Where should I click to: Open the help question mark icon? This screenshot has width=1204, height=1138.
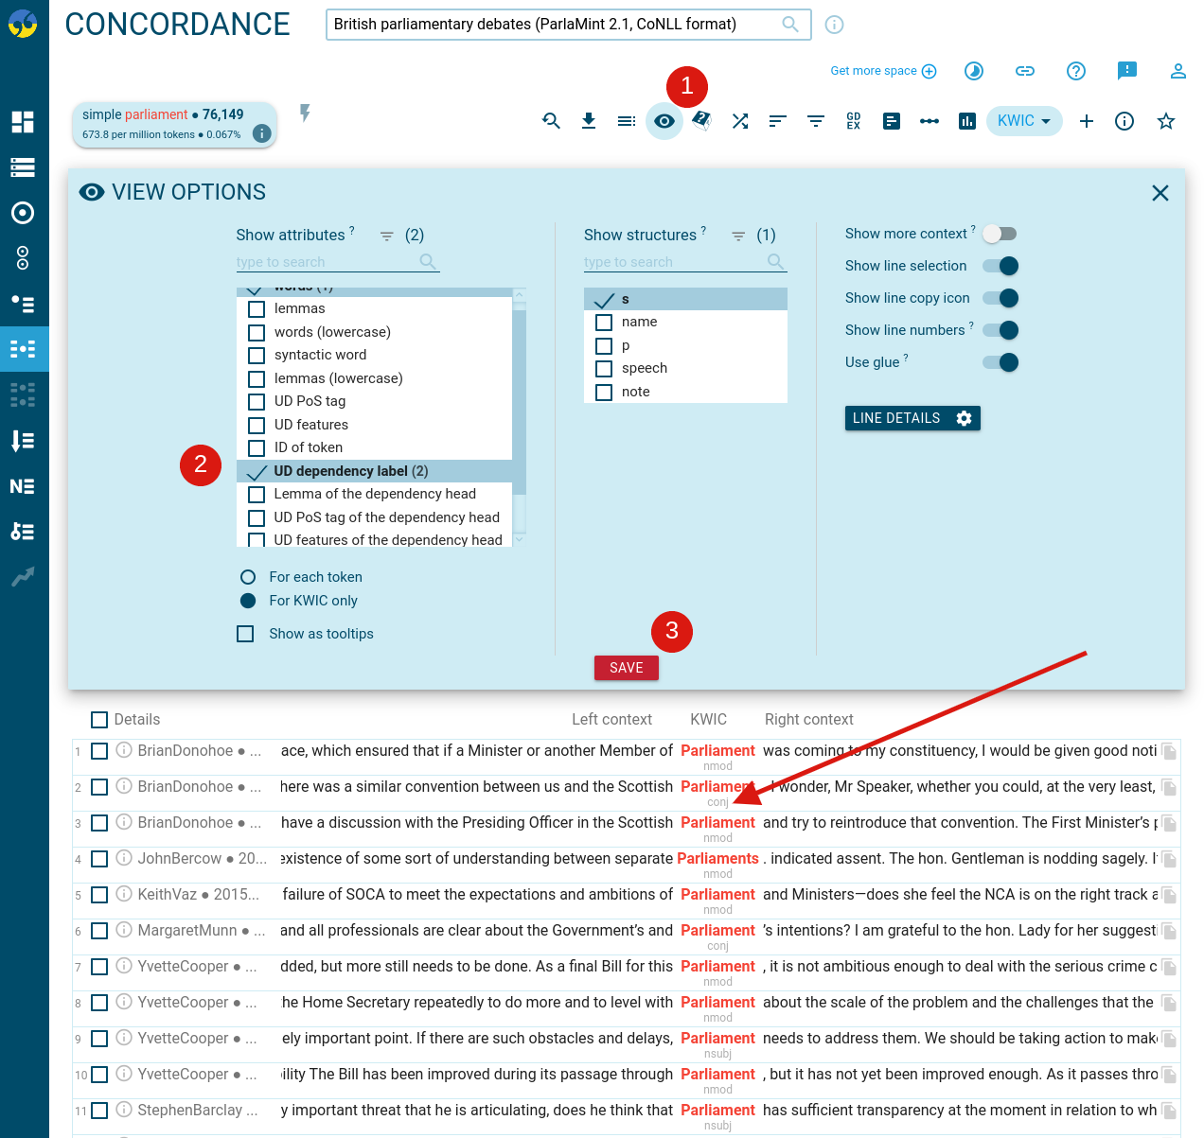(x=1076, y=71)
